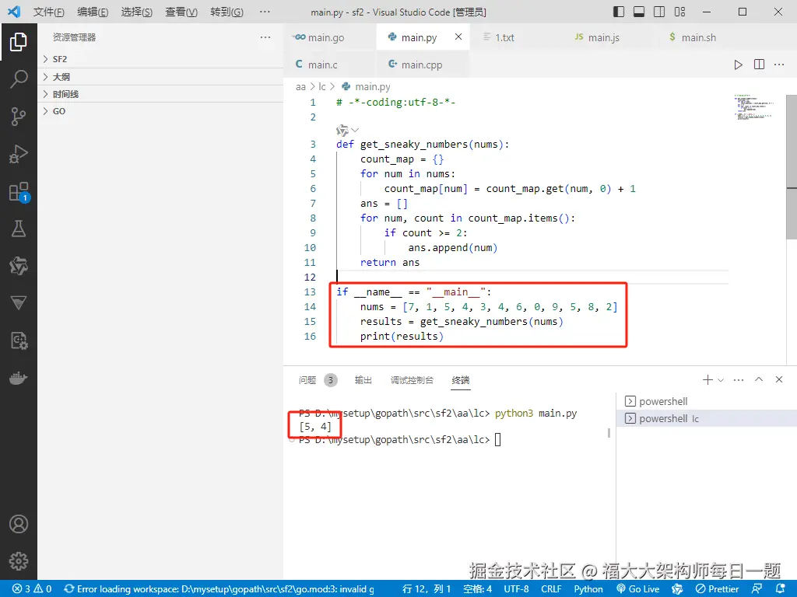This screenshot has height=597, width=797.
Task: Open the 调试控制台 debug console tab
Action: coord(412,380)
